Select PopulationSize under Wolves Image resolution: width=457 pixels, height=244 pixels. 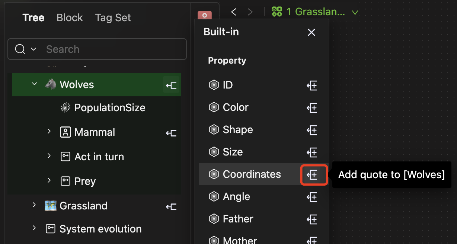(x=109, y=108)
